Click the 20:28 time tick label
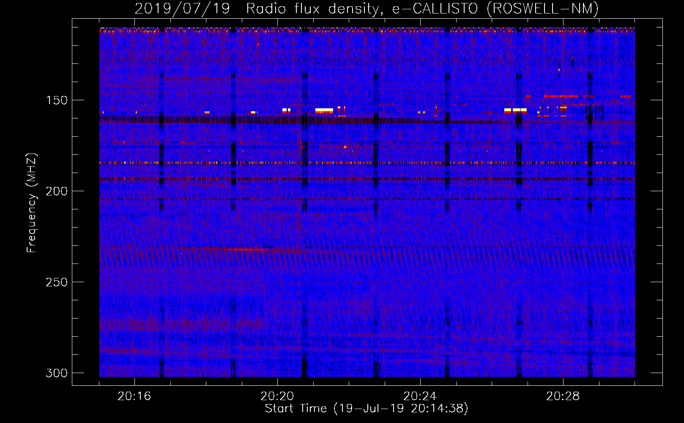This screenshot has height=423, width=684. [x=563, y=396]
